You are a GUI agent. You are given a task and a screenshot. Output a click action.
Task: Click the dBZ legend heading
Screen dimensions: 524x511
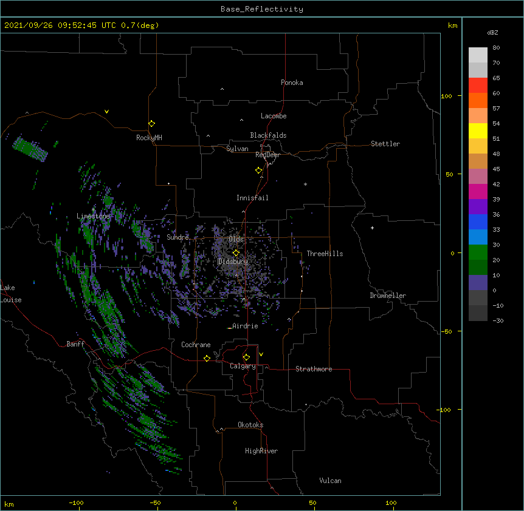[x=492, y=32]
